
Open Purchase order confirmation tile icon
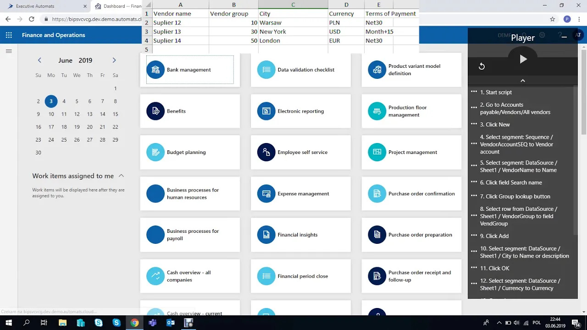click(x=377, y=193)
